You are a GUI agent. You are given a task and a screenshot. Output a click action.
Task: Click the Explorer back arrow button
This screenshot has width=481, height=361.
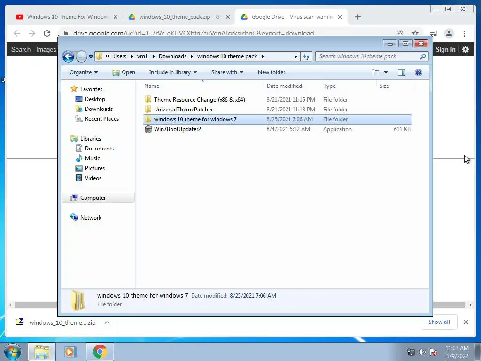tap(68, 56)
